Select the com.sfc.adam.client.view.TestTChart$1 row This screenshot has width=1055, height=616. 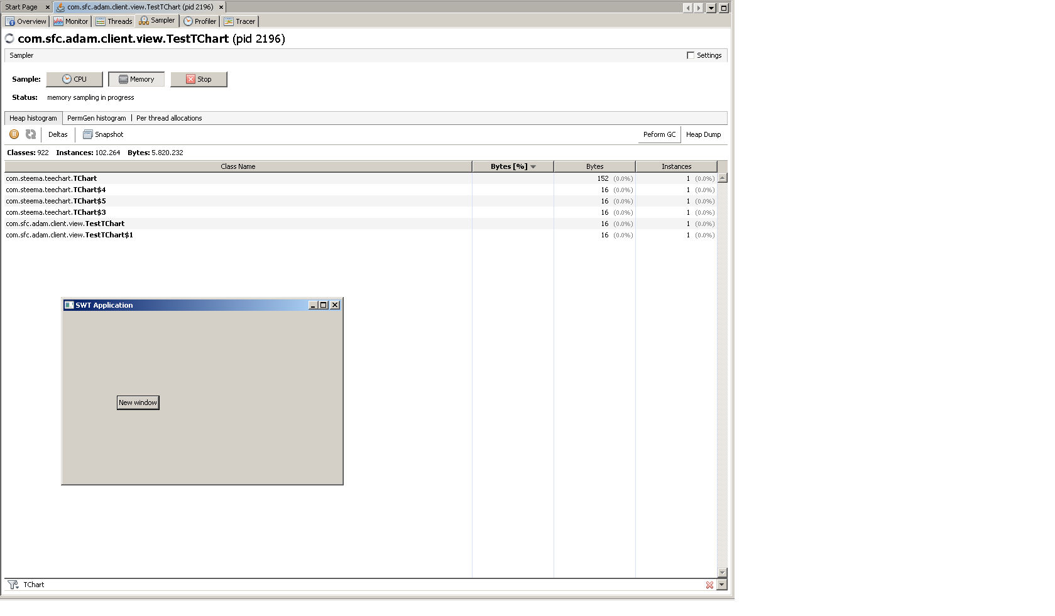(361, 235)
